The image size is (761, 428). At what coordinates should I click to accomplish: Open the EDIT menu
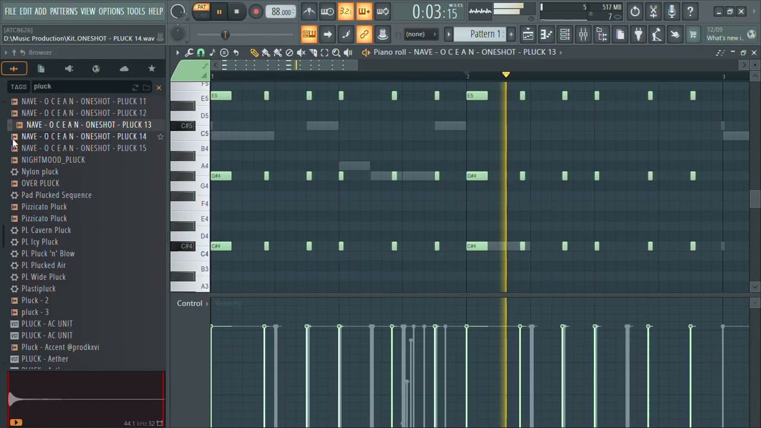(26, 11)
